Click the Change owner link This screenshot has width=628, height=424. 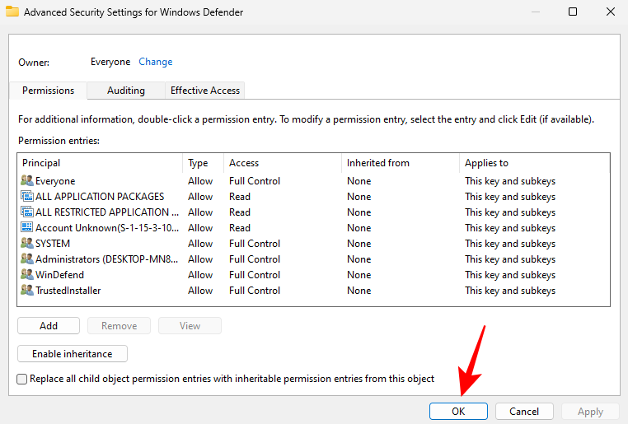pos(155,62)
